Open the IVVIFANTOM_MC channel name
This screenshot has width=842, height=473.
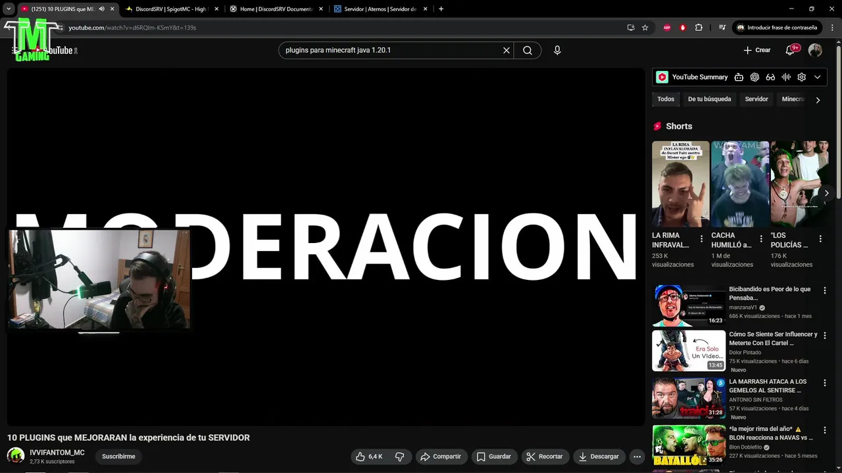57,453
